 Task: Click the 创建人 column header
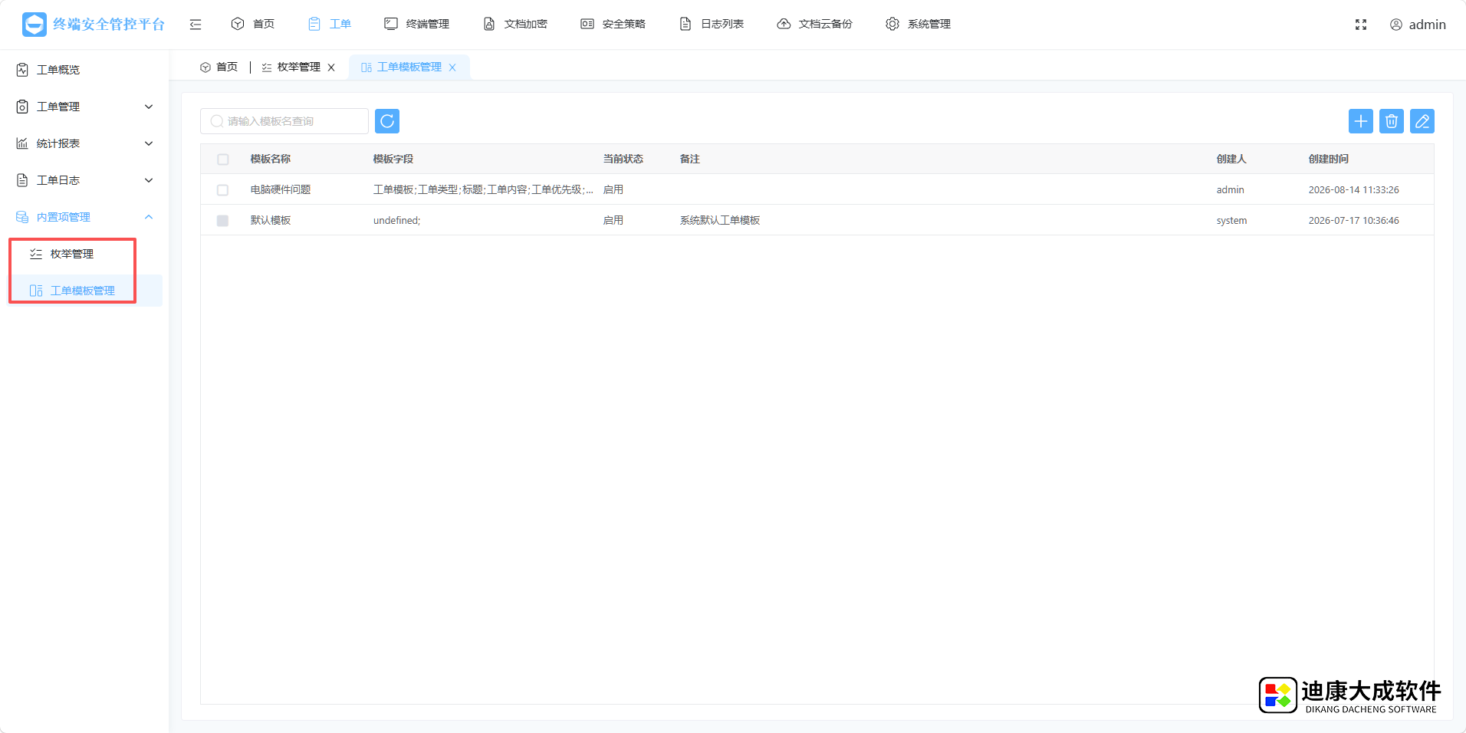click(1231, 159)
